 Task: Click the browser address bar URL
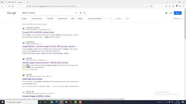[x=54, y=6]
